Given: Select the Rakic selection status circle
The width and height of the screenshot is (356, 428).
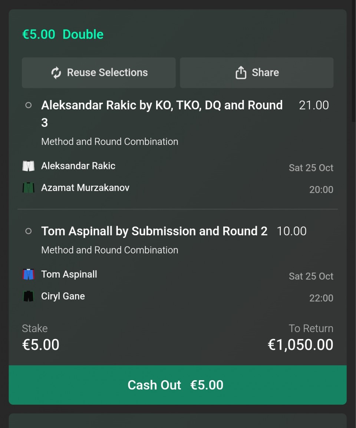Looking at the screenshot, I should (28, 105).
